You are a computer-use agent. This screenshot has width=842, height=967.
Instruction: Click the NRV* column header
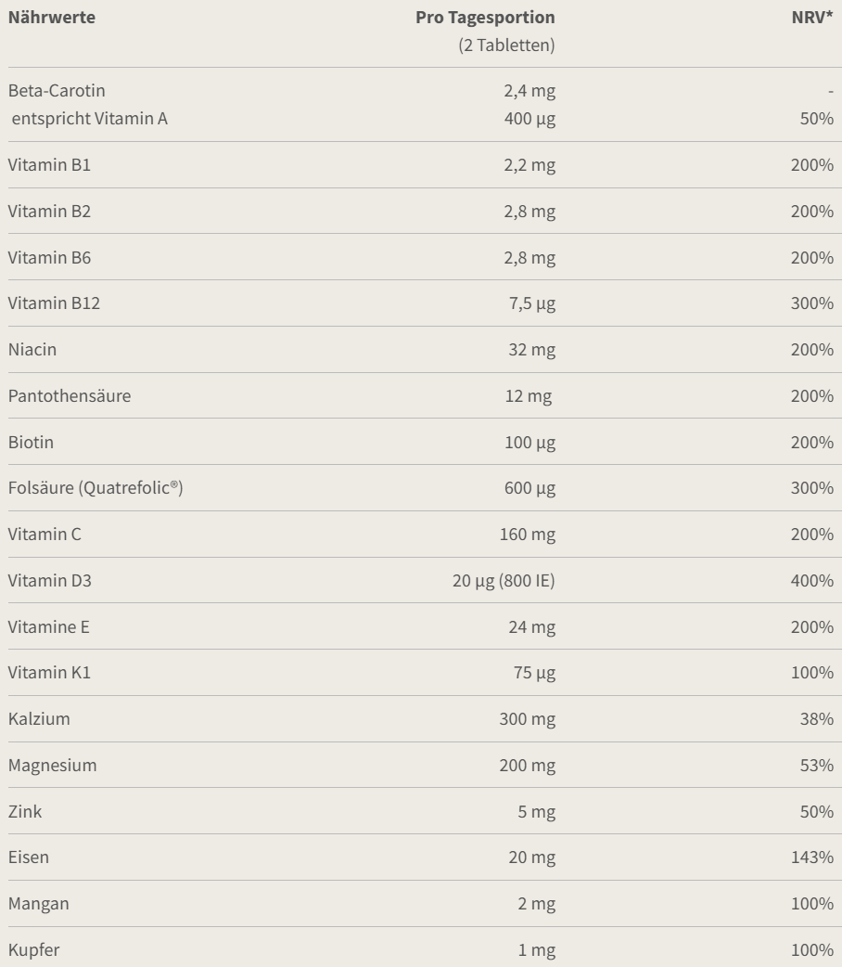click(x=812, y=18)
